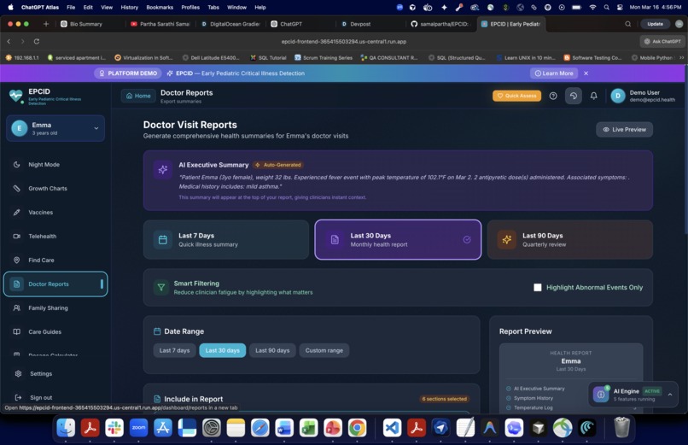Click the Quick Assess button
The height and width of the screenshot is (445, 688).
tap(516, 96)
